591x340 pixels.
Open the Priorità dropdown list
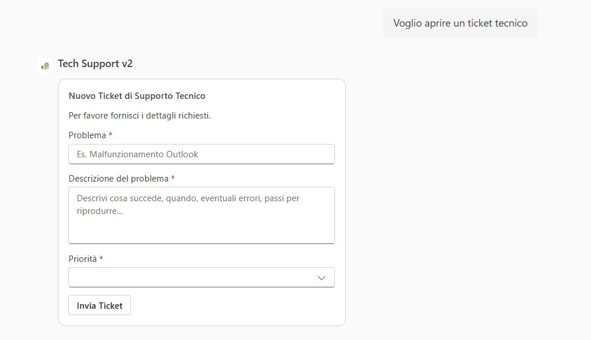pyautogui.click(x=201, y=278)
